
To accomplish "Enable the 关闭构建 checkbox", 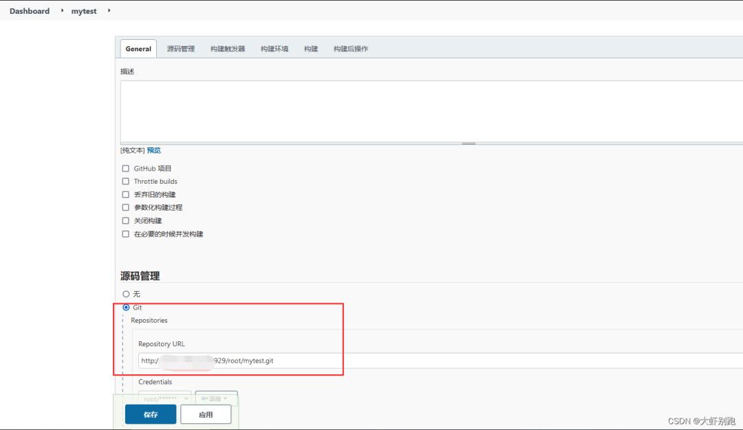I will click(x=125, y=221).
